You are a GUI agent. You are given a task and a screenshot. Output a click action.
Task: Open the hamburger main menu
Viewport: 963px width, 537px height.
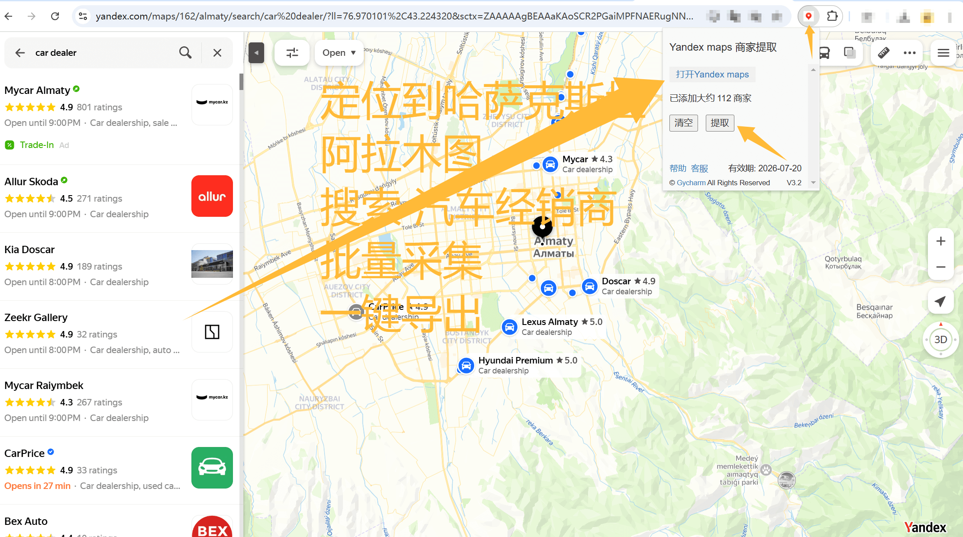(x=944, y=53)
